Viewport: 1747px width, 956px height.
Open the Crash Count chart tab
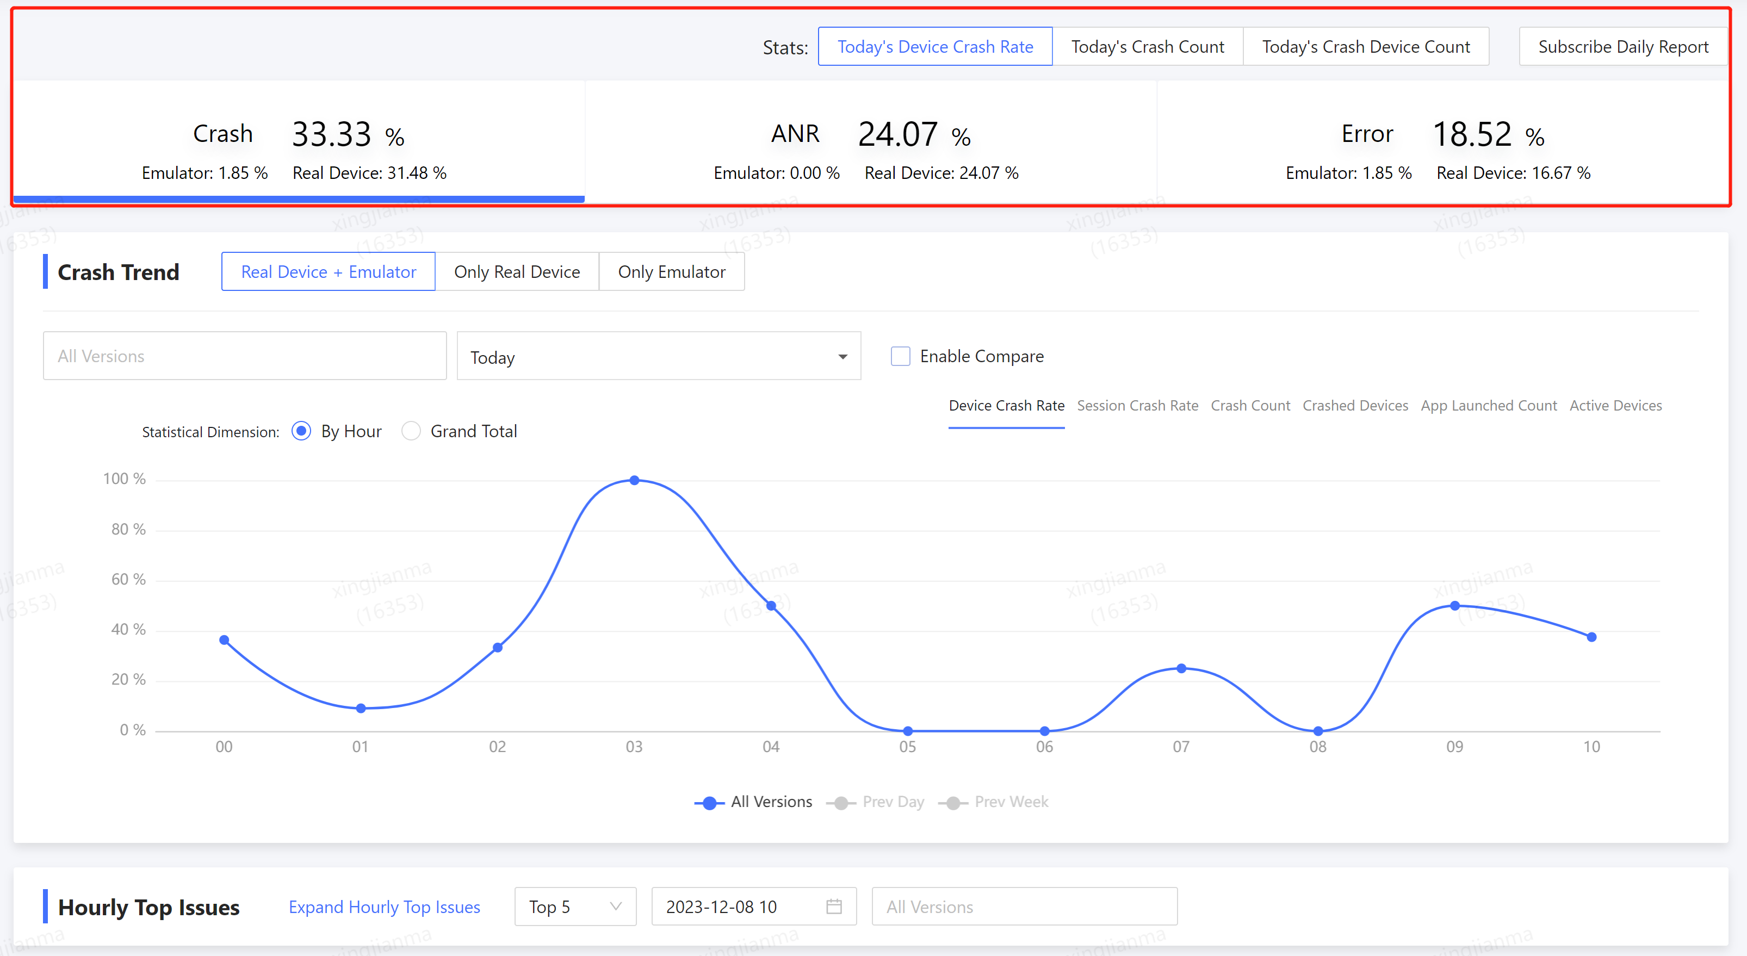point(1250,406)
